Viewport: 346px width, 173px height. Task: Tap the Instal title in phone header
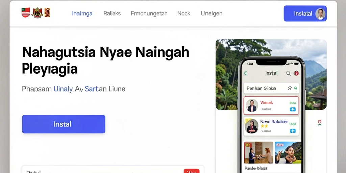[x=271, y=73]
